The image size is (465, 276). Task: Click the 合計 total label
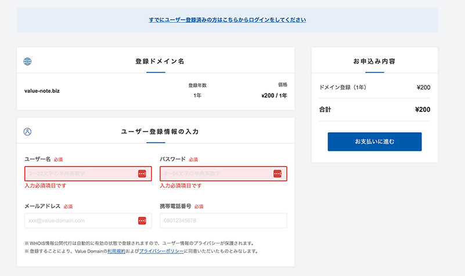tap(325, 110)
